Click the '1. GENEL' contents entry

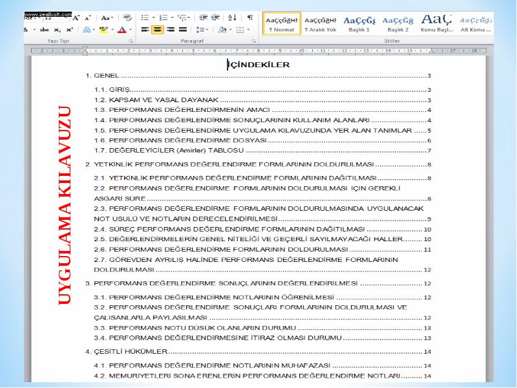[258, 76]
